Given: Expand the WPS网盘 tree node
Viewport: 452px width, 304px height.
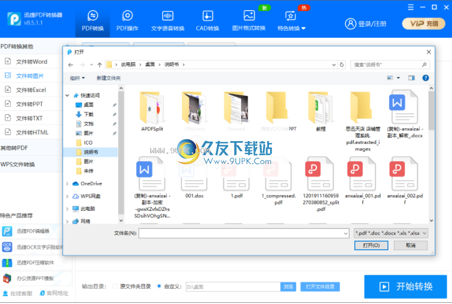Looking at the screenshot, I should [67, 196].
